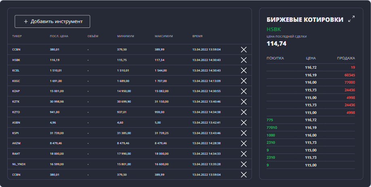371x187 pixels.
Task: Click the X icon next to KEGC
Action: click(x=243, y=81)
